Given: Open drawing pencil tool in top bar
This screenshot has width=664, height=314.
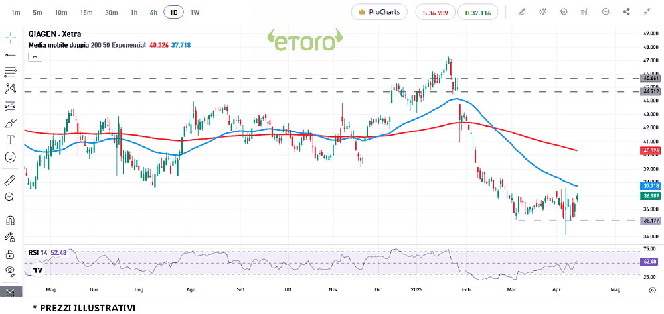Looking at the screenshot, I should [x=522, y=12].
